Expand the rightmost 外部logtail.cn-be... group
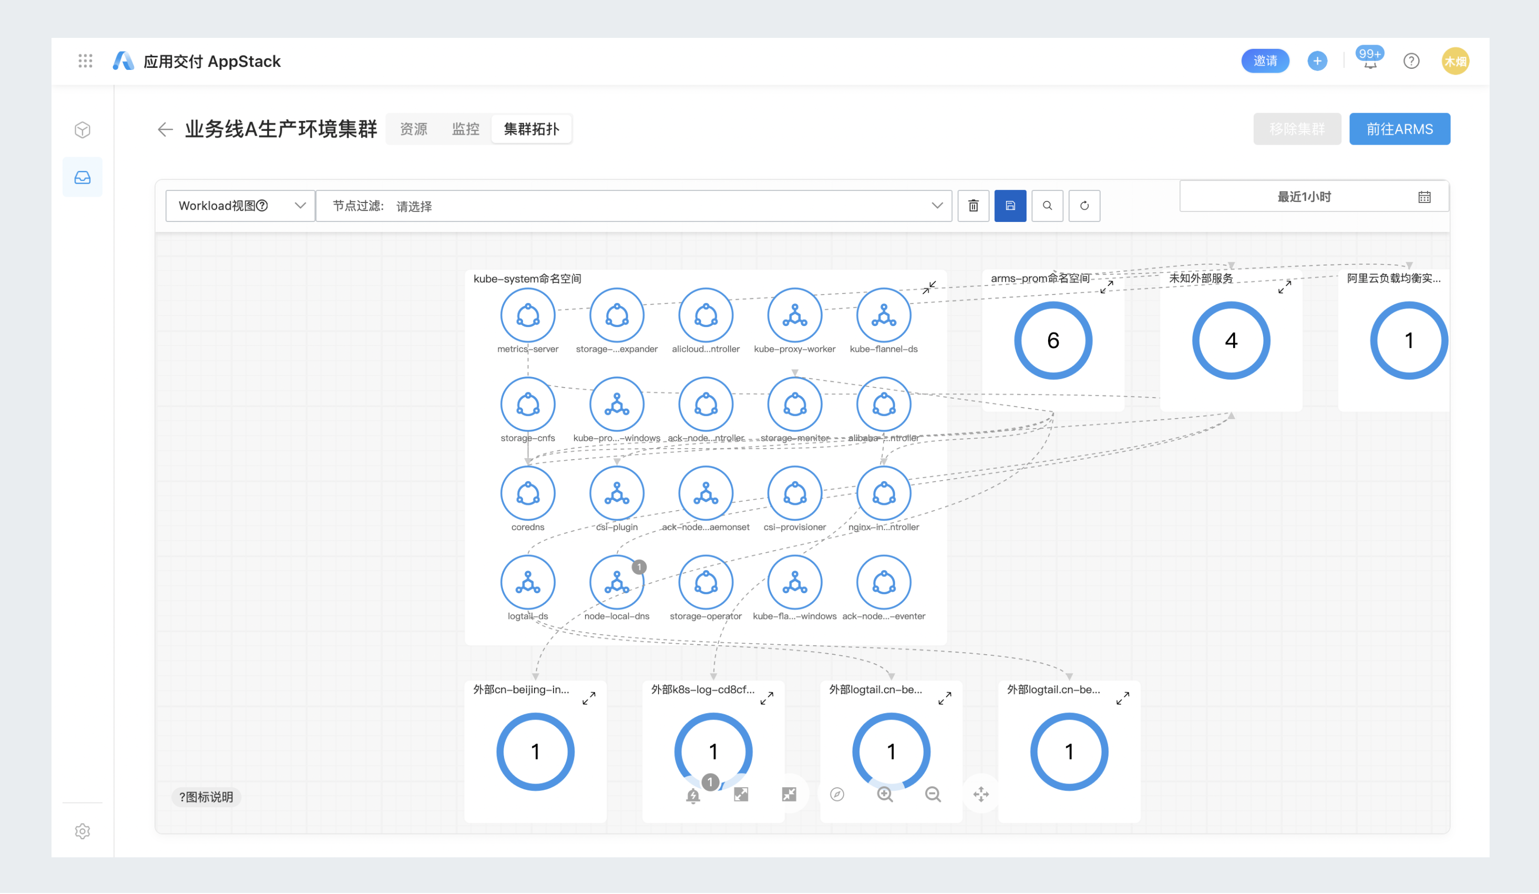Screen dimensions: 1539x894 click(1123, 699)
